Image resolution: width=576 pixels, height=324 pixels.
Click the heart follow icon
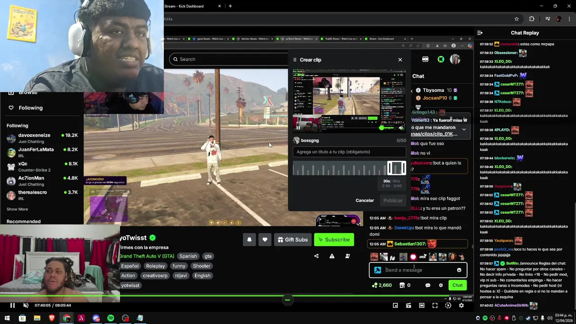265,239
